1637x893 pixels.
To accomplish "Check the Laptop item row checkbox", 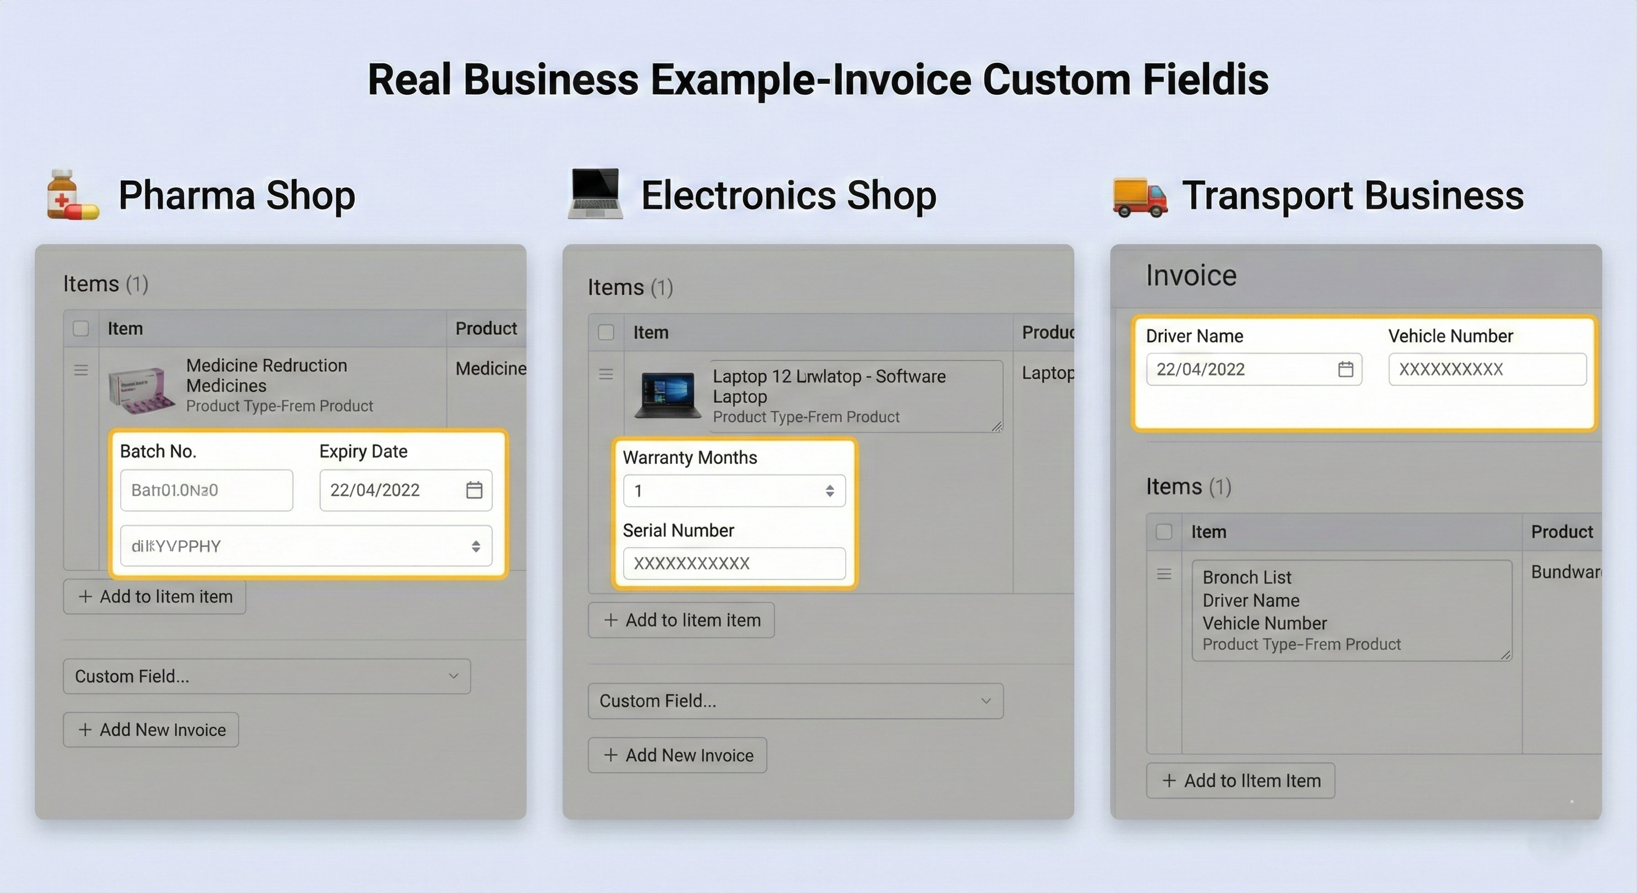I will pos(605,333).
